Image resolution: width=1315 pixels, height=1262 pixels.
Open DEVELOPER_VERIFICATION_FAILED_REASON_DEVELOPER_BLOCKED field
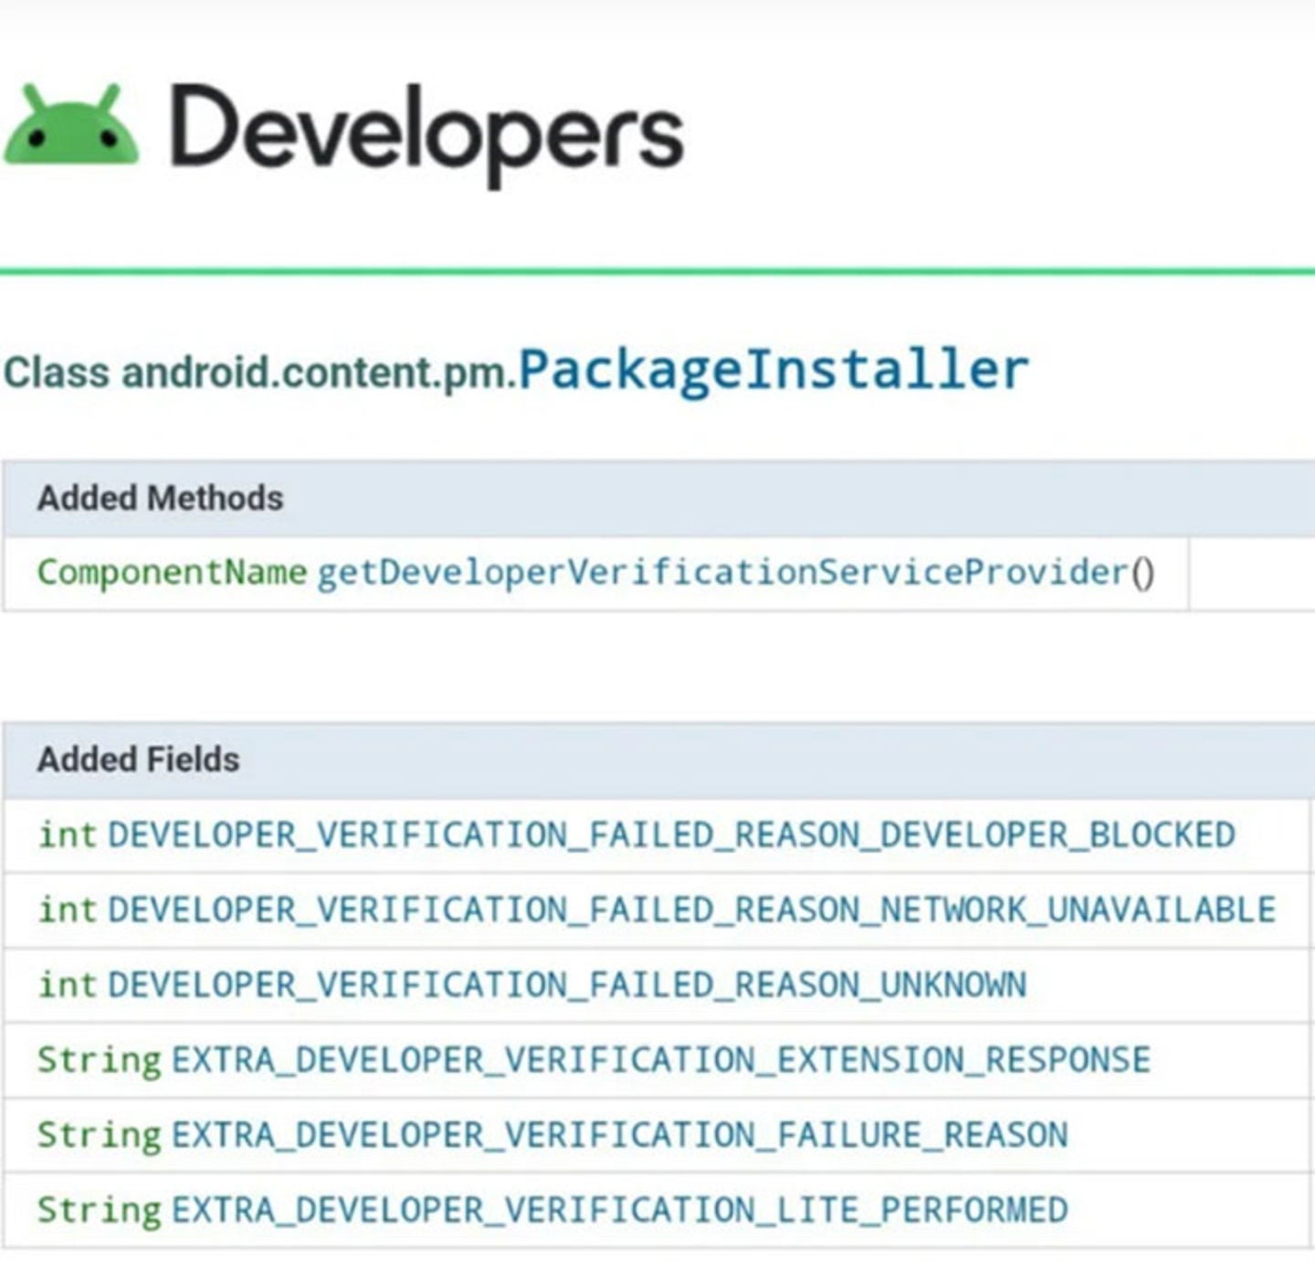click(671, 832)
